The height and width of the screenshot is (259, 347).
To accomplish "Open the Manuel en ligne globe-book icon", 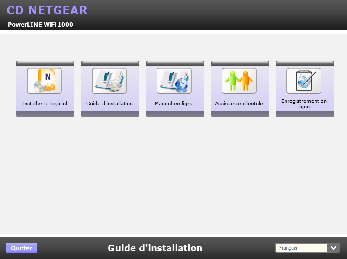I will 174,81.
